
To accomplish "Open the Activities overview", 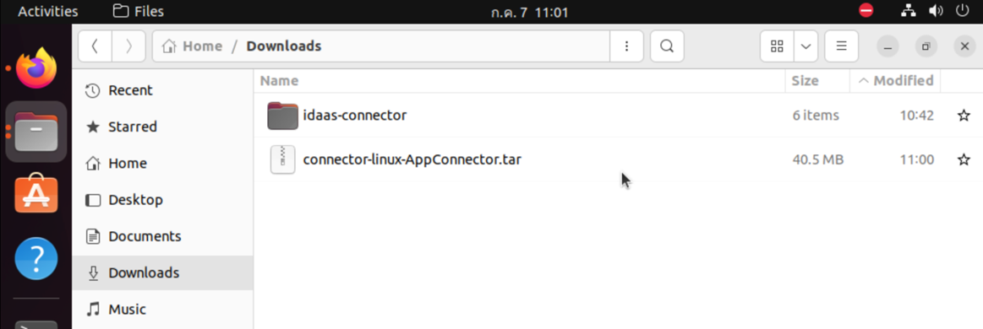I will (48, 11).
